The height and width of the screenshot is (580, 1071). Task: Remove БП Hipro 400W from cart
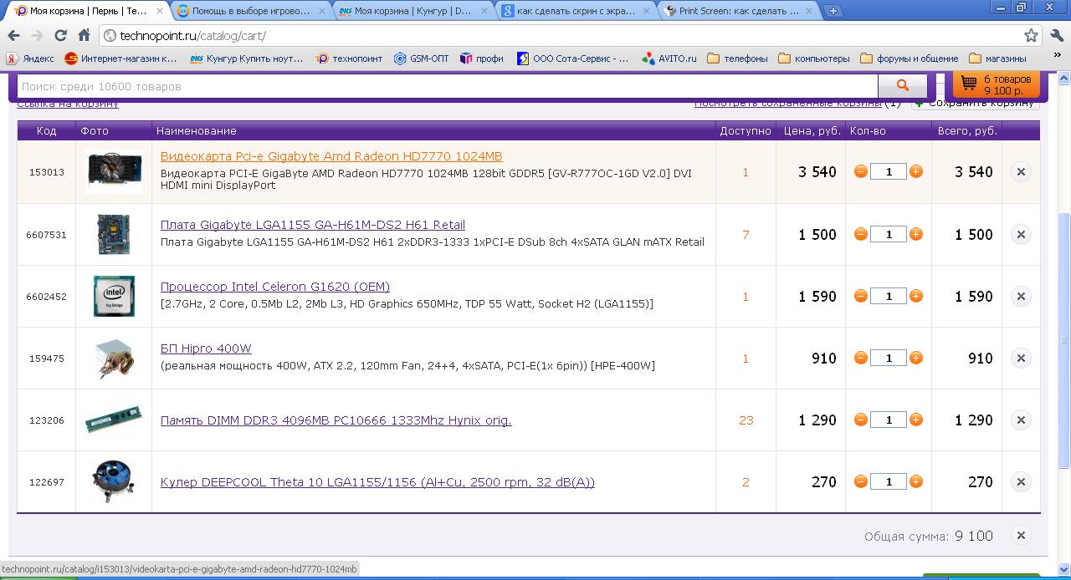1021,358
